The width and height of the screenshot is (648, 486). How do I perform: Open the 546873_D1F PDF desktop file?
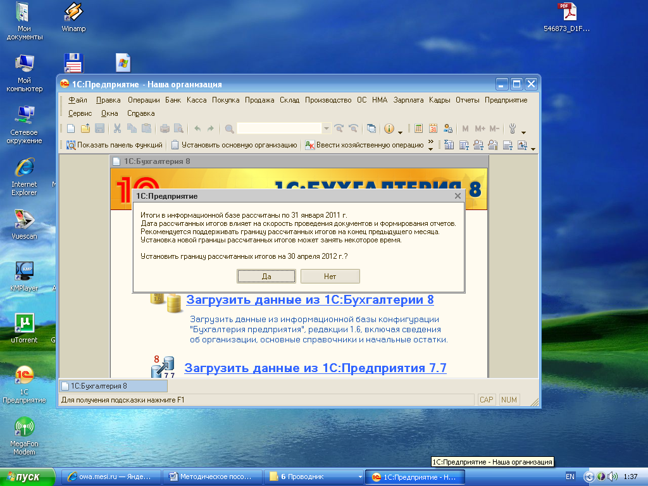pos(566,17)
